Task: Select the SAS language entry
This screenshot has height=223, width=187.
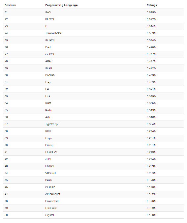Action: click(48, 12)
